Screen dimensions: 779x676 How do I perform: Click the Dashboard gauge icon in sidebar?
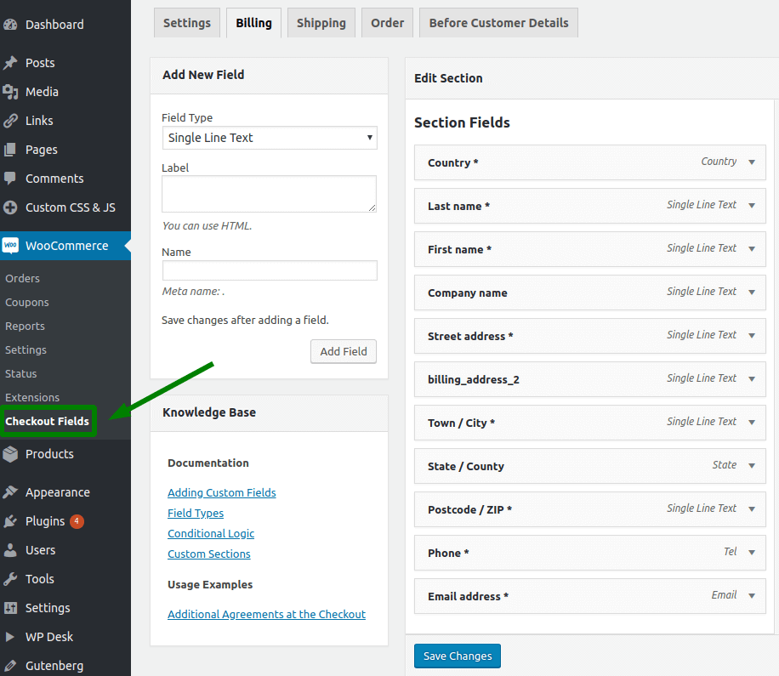pyautogui.click(x=10, y=25)
